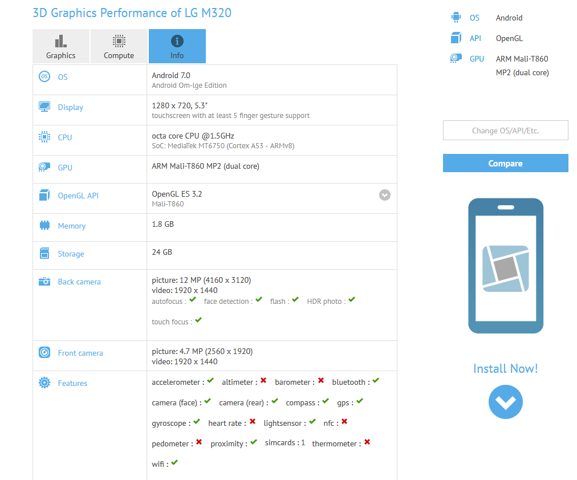Click the 'simcards : 1' text

pyautogui.click(x=285, y=442)
